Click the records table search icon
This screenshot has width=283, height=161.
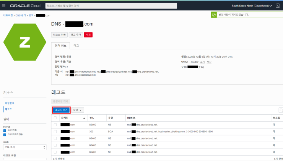click(281, 110)
